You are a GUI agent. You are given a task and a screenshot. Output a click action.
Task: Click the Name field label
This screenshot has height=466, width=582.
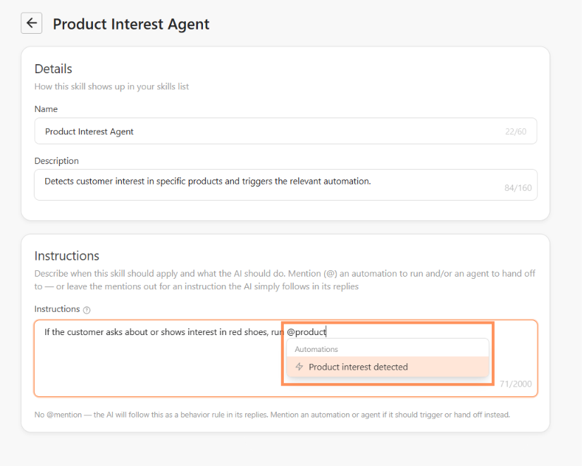click(46, 109)
